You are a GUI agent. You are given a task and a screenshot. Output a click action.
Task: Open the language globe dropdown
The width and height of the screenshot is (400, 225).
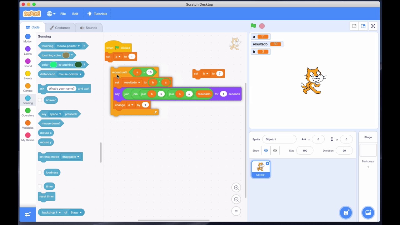(51, 14)
